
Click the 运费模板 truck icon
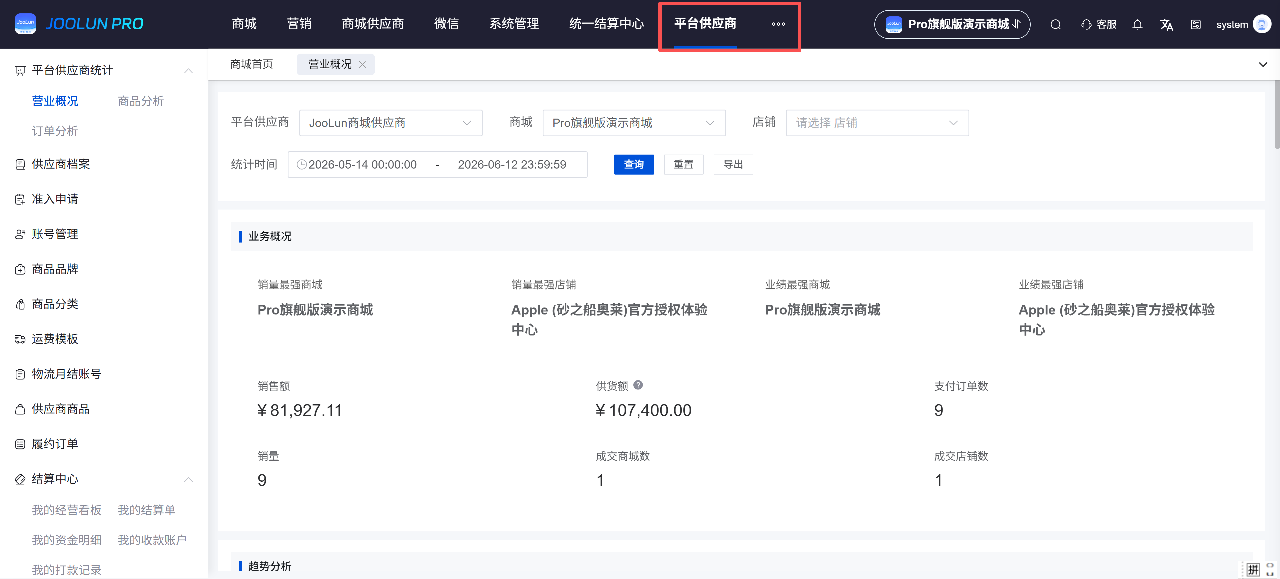pyautogui.click(x=20, y=340)
